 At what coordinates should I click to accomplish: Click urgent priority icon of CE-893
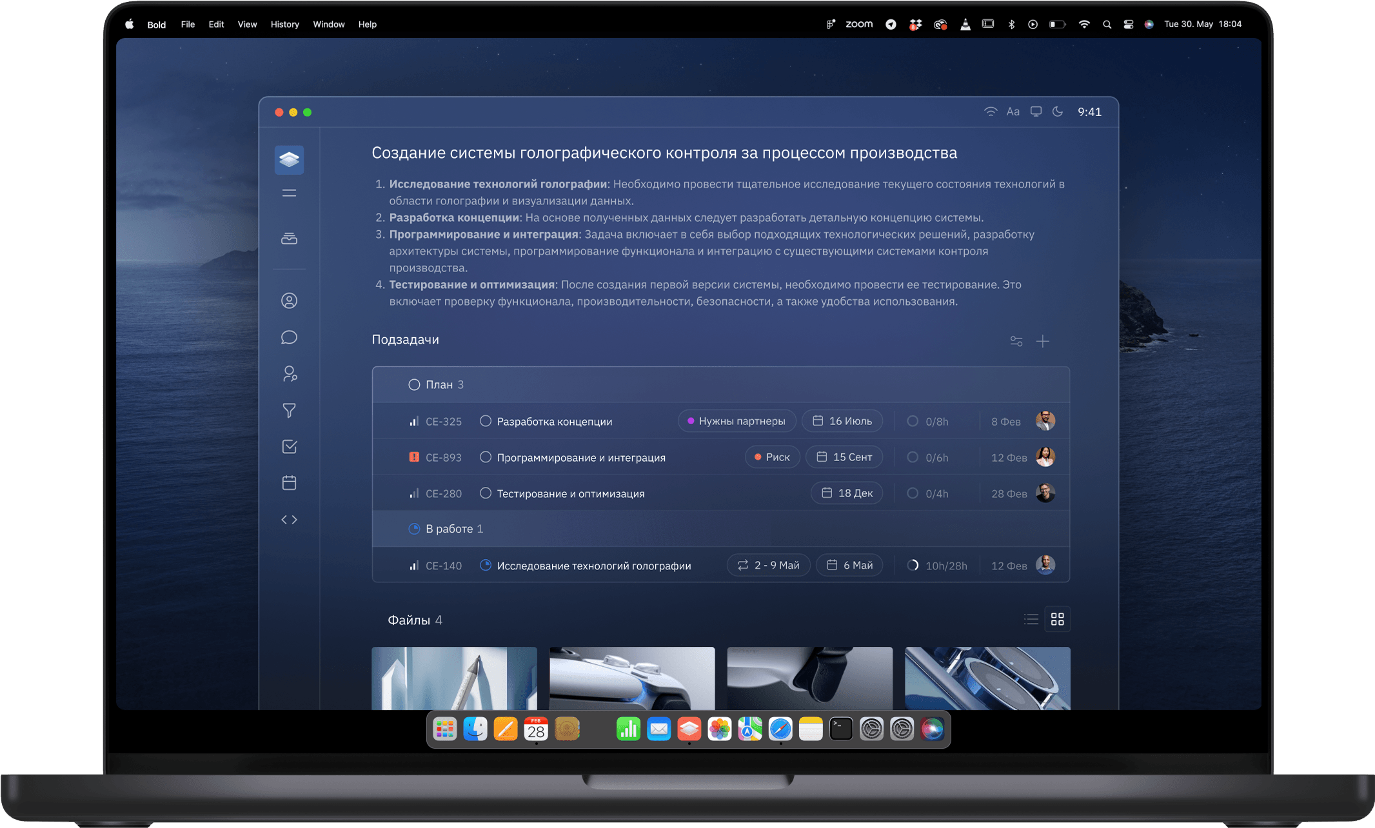click(x=414, y=457)
